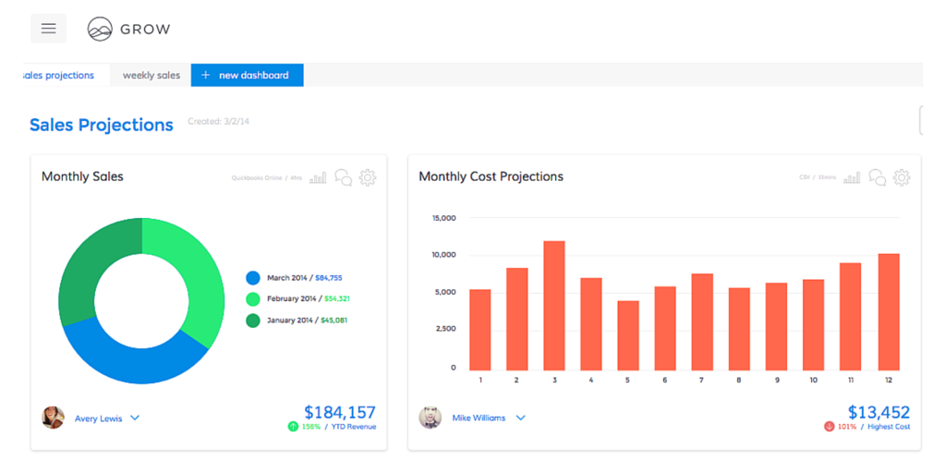Open Monthly Cost Projections settings gear

click(902, 177)
